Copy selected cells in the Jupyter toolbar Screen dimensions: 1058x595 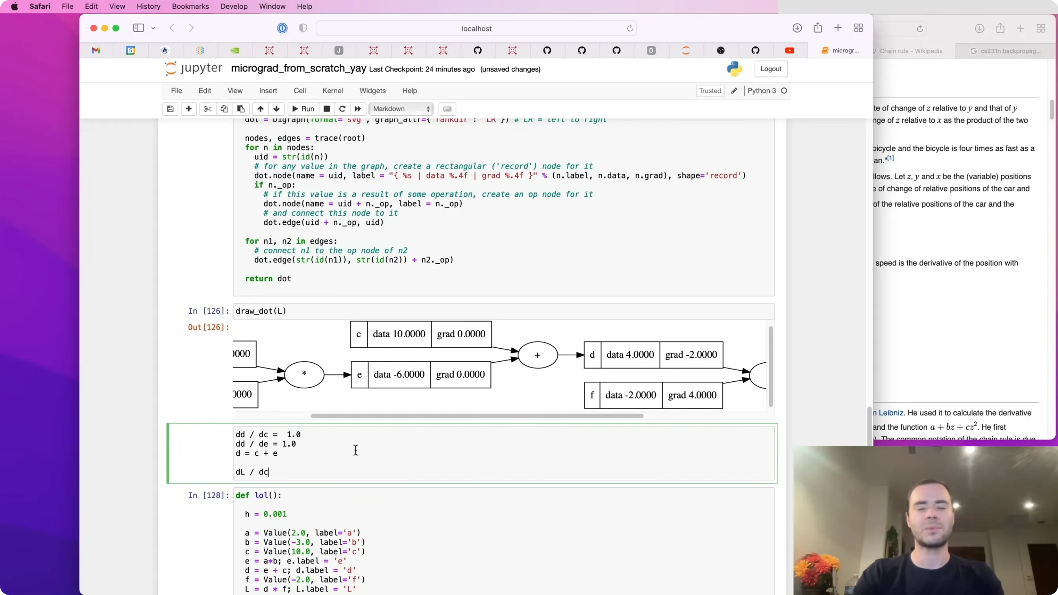click(x=224, y=109)
